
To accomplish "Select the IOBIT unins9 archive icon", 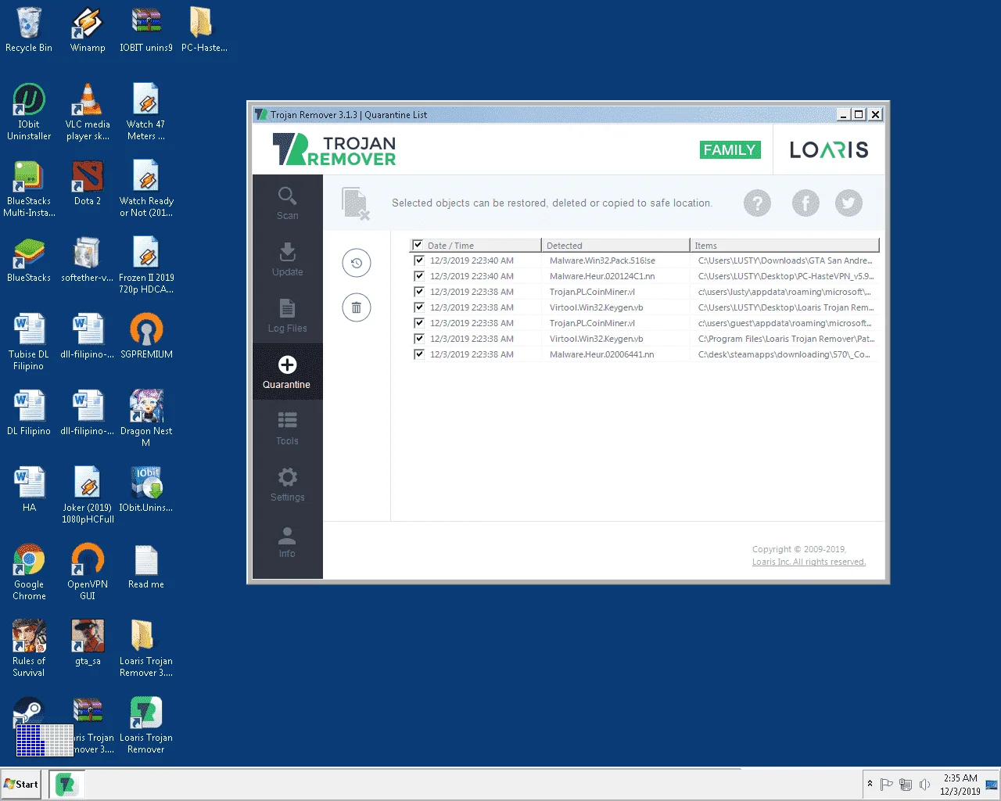I will [x=146, y=31].
